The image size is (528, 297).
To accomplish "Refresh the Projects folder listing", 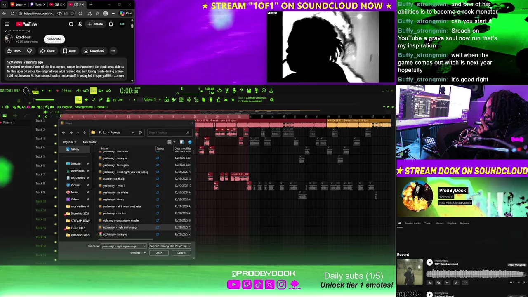I will (x=140, y=132).
